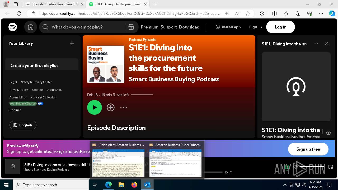The width and height of the screenshot is (338, 190).
Task: Open Edge Settings and more menu
Action: point(321,13)
